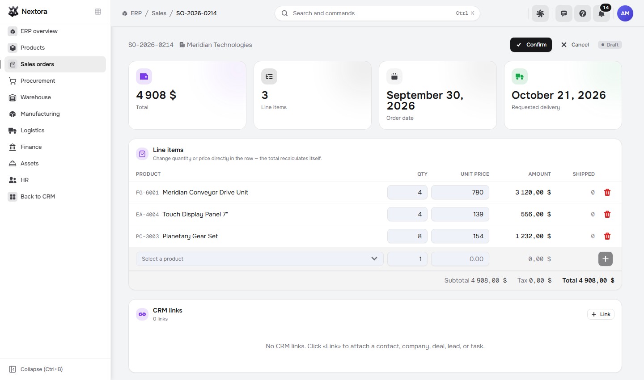Open Warehouse in sidebar

55,97
